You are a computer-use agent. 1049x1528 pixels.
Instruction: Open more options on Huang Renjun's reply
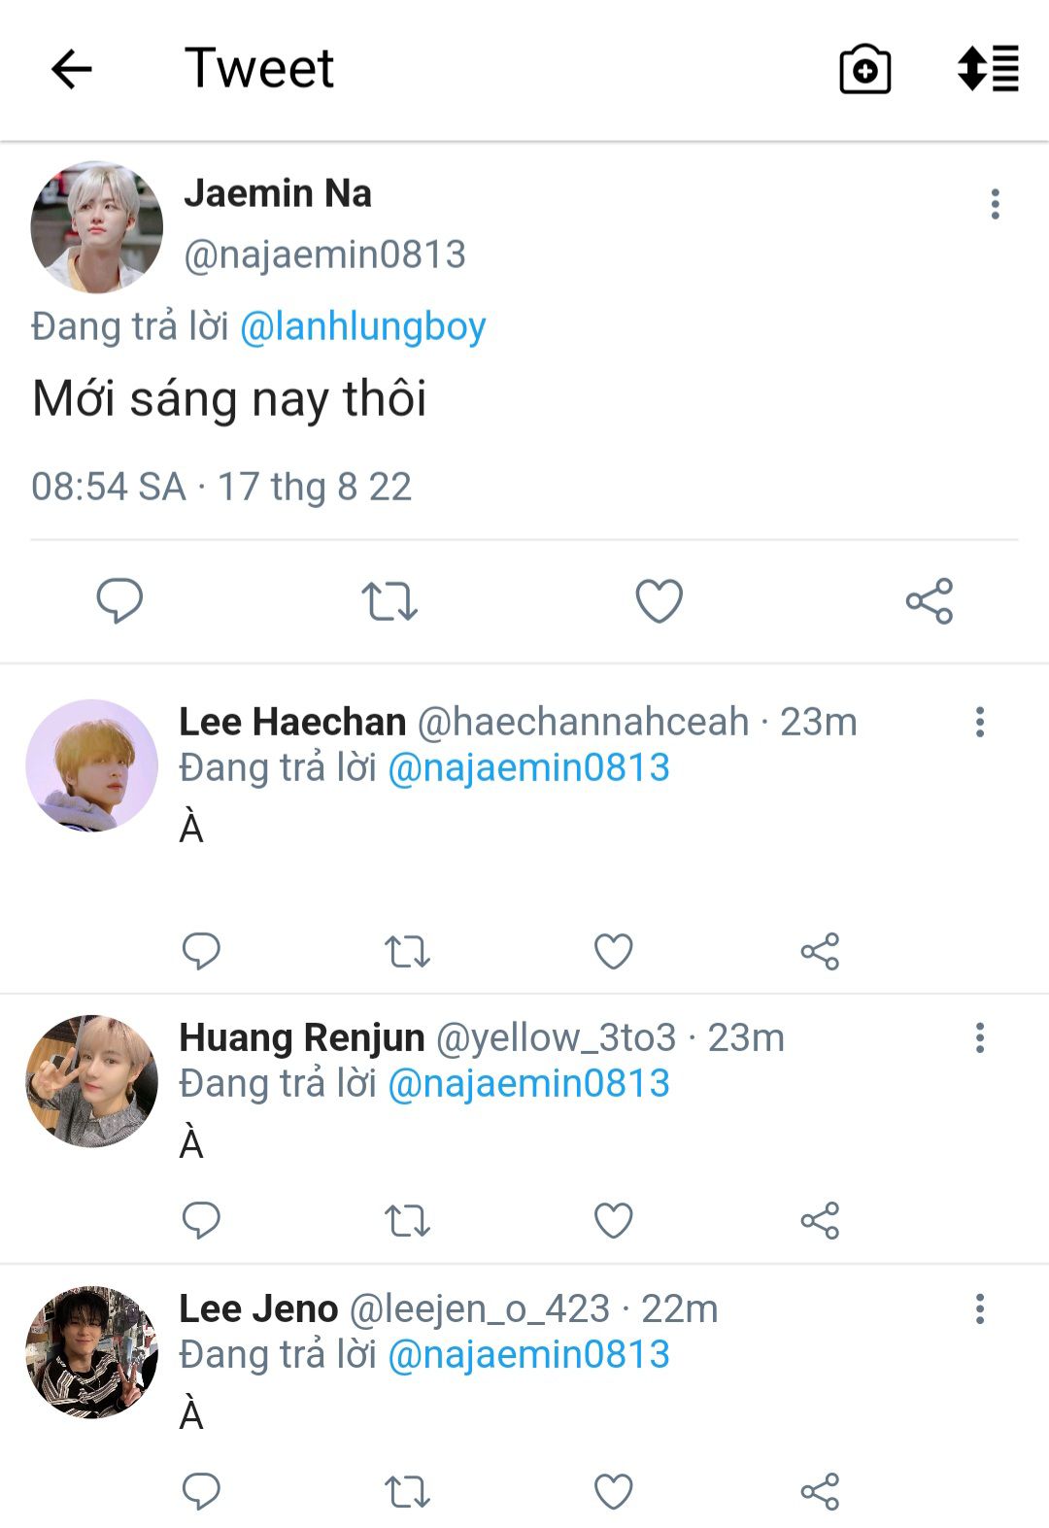pos(980,1037)
